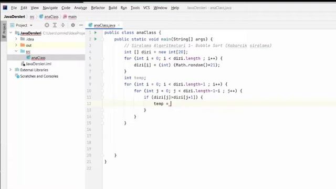Expand External Libraries node
This screenshot has width=336, height=189.
(x=10, y=70)
